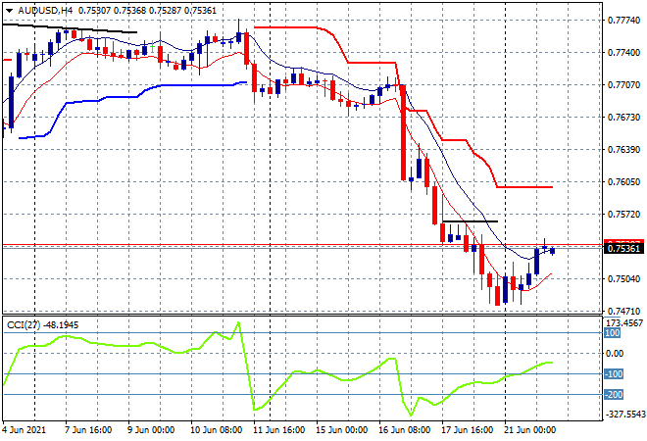The image size is (647, 441).
Task: Click the 9 Jun 00:00 time label
Action: pyautogui.click(x=151, y=430)
